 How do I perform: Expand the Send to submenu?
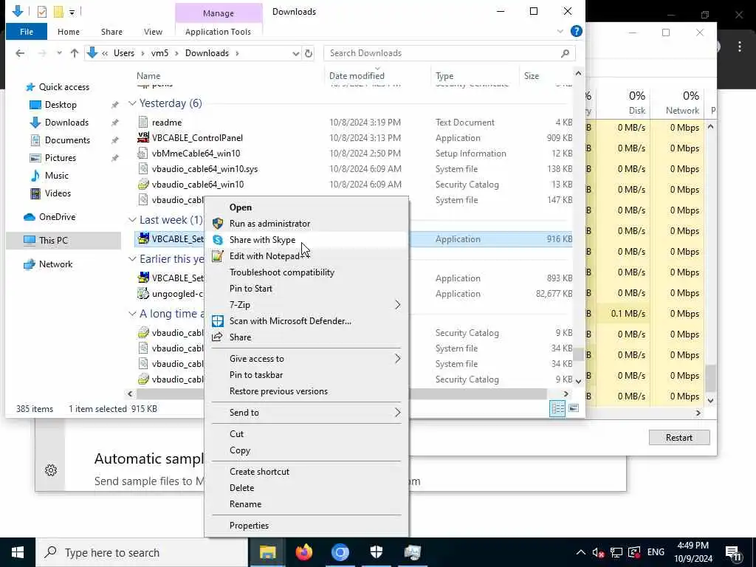click(x=397, y=413)
